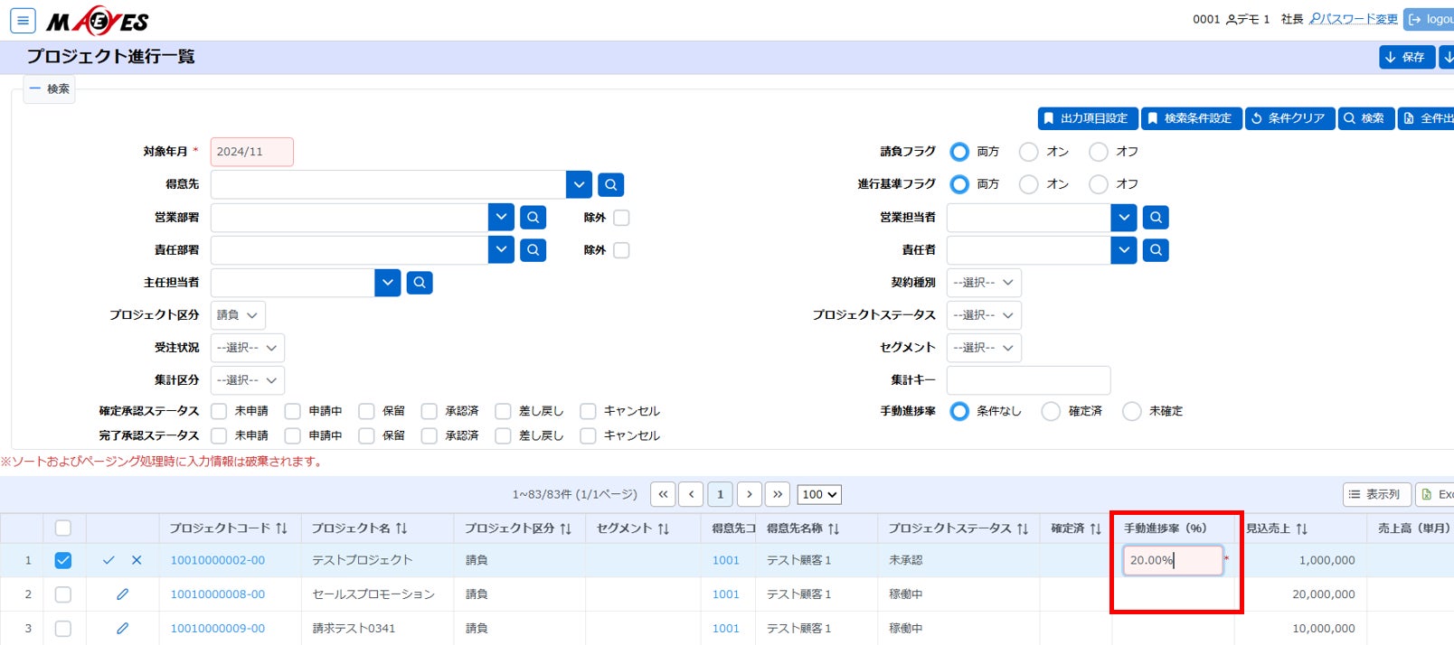Open 営業部署 dropdown arrow
This screenshot has width=1454, height=645.
click(501, 218)
